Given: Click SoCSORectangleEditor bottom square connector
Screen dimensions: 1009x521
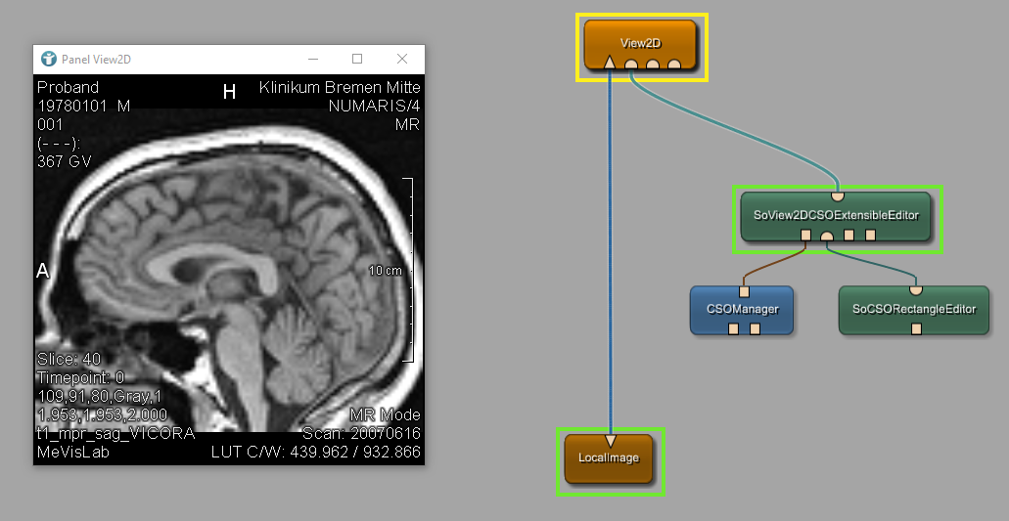Looking at the screenshot, I should (x=915, y=328).
